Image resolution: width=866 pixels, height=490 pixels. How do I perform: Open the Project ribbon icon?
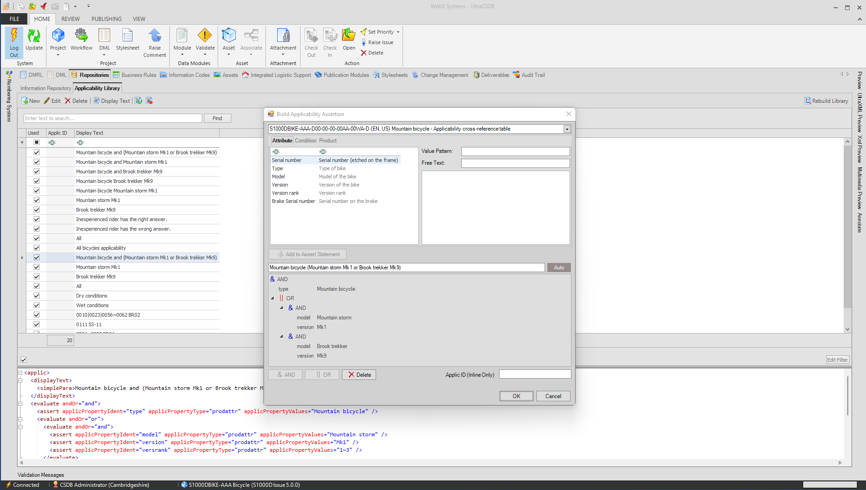58,35
